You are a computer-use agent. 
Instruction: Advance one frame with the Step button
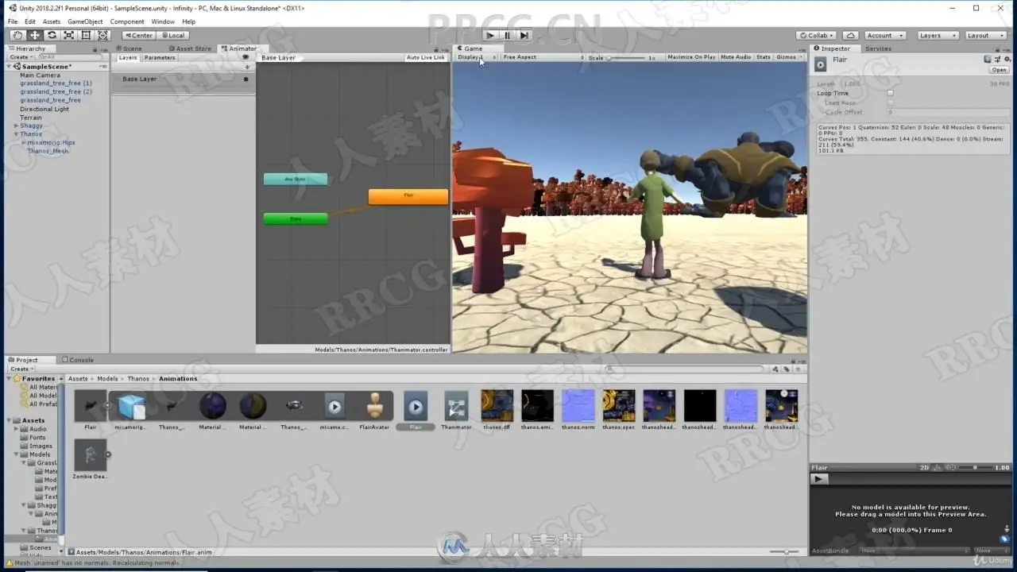point(524,35)
